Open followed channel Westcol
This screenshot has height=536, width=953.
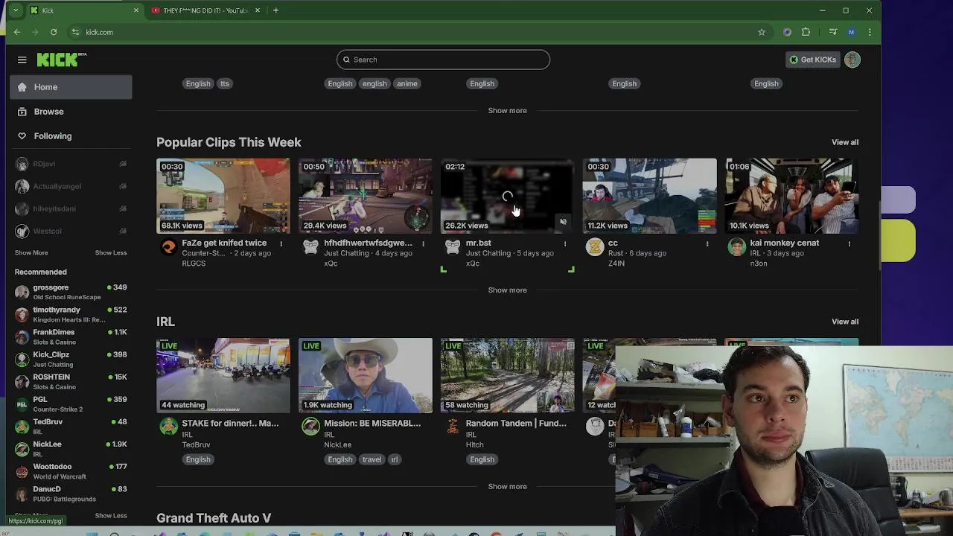[71, 231]
